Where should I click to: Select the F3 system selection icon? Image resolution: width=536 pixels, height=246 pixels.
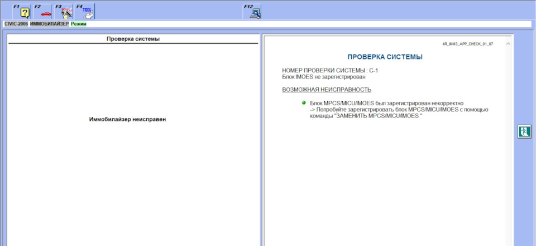coord(66,12)
